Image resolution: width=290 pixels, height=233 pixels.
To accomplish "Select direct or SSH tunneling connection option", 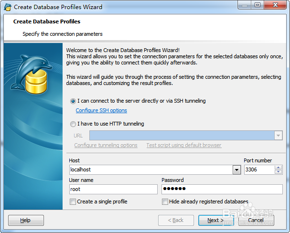I will pos(73,101).
